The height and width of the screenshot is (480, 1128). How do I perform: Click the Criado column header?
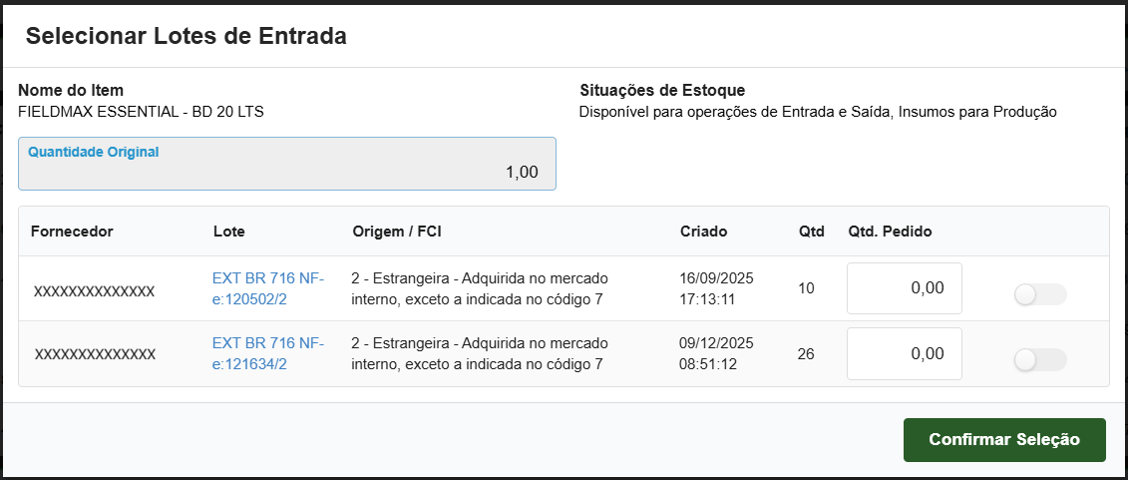tap(704, 232)
